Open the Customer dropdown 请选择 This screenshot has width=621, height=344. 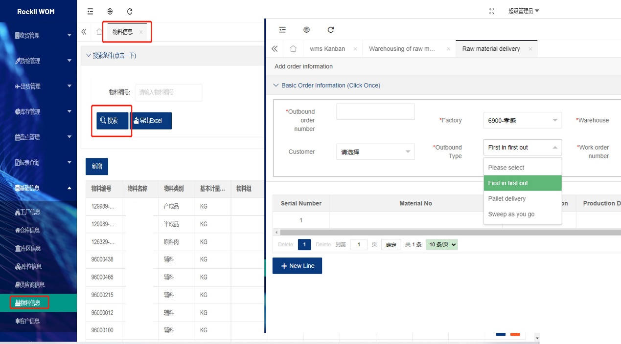pos(375,152)
